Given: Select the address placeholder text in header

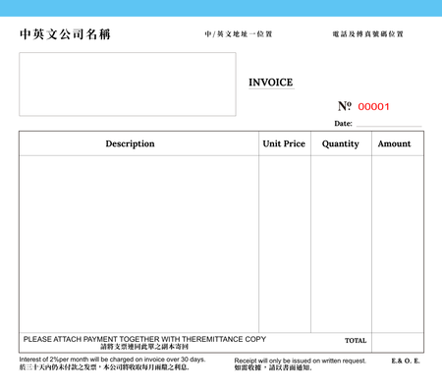Looking at the screenshot, I should click(239, 34).
